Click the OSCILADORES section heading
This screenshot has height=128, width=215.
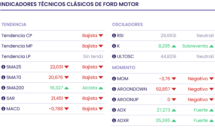(127, 24)
